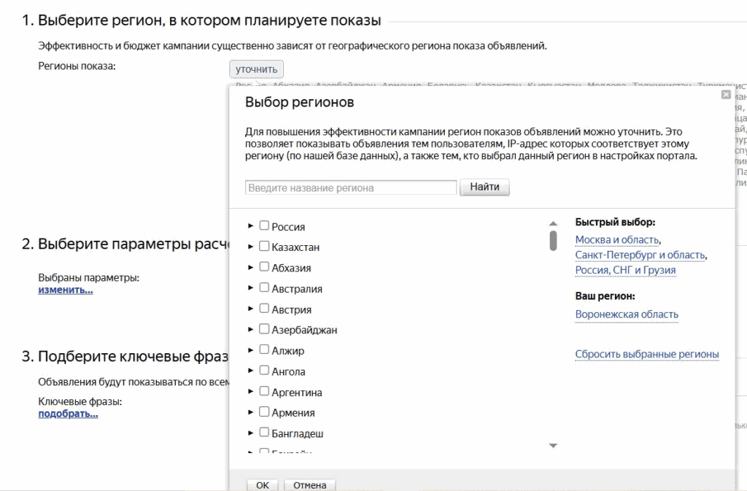Screen dimensions: 747x491
Task: Select Санкт-Петербург и область quick link
Action: click(640, 255)
